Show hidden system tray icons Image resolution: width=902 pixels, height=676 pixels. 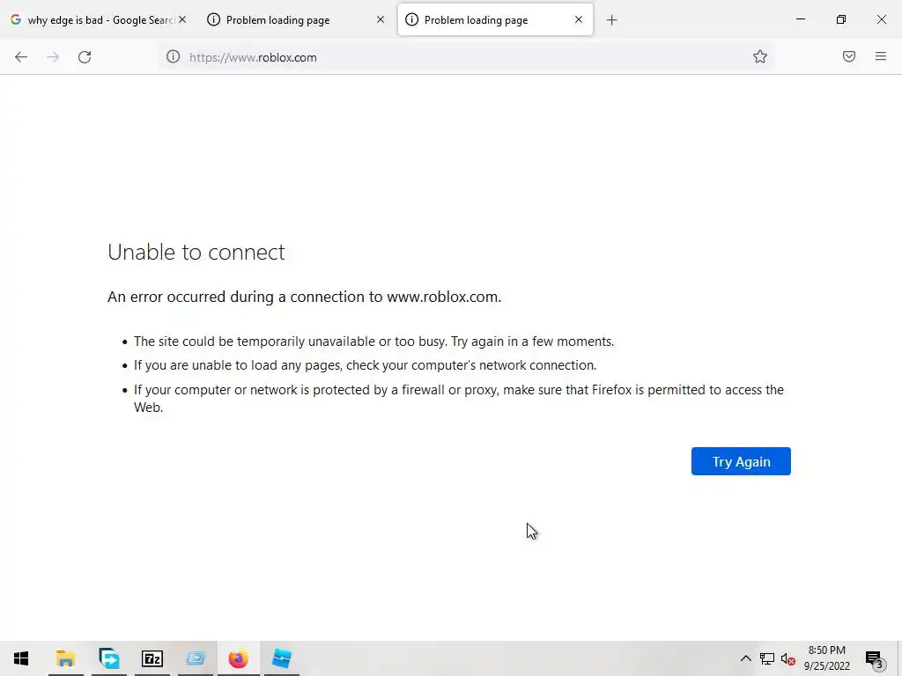[745, 658]
